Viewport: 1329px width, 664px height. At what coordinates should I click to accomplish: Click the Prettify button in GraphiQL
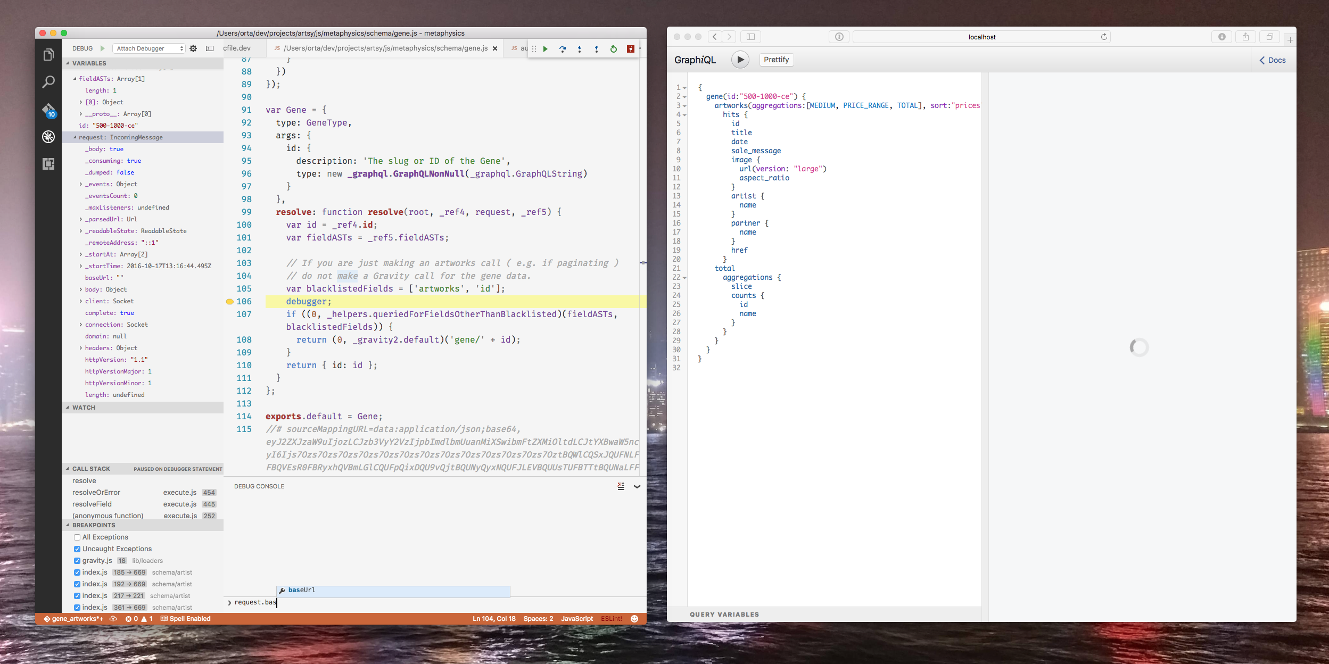pos(775,59)
